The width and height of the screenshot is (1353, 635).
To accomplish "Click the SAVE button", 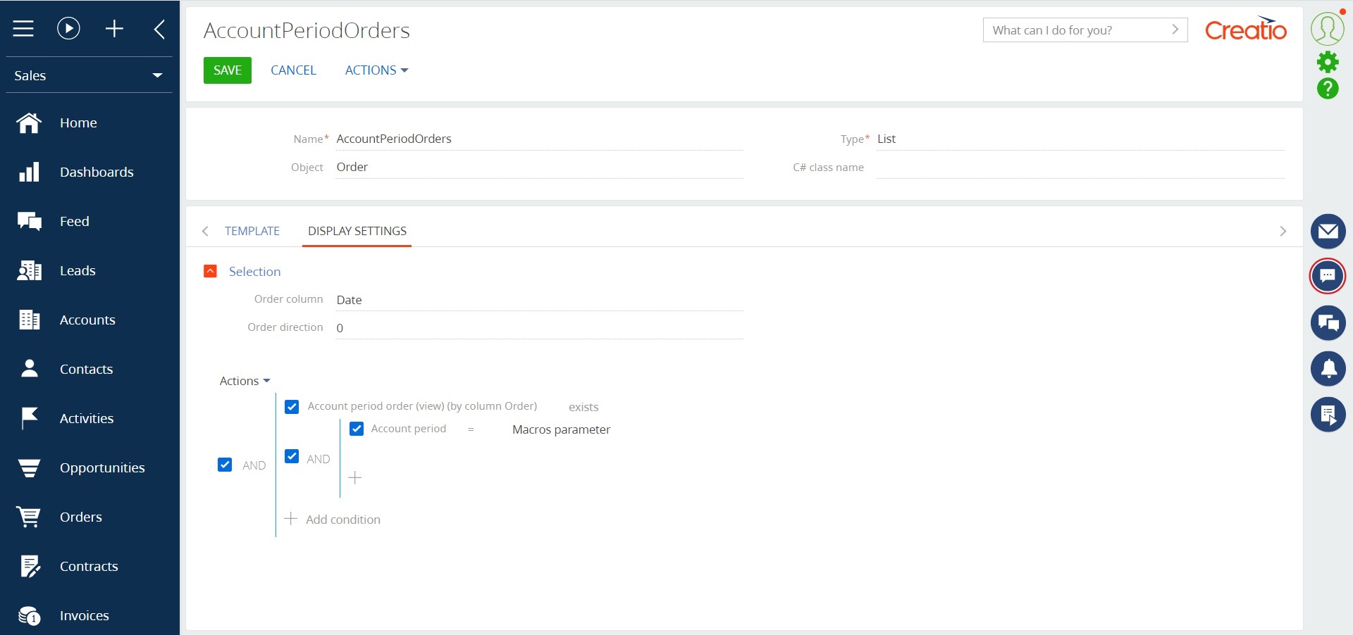I will tap(227, 70).
